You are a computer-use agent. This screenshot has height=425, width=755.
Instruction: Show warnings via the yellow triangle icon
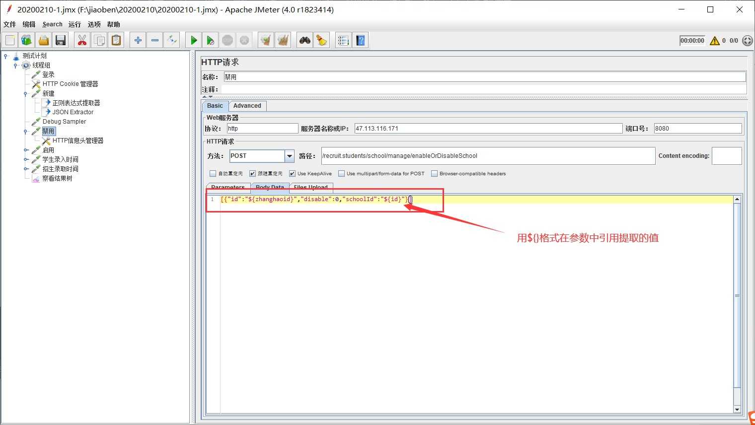tap(715, 41)
